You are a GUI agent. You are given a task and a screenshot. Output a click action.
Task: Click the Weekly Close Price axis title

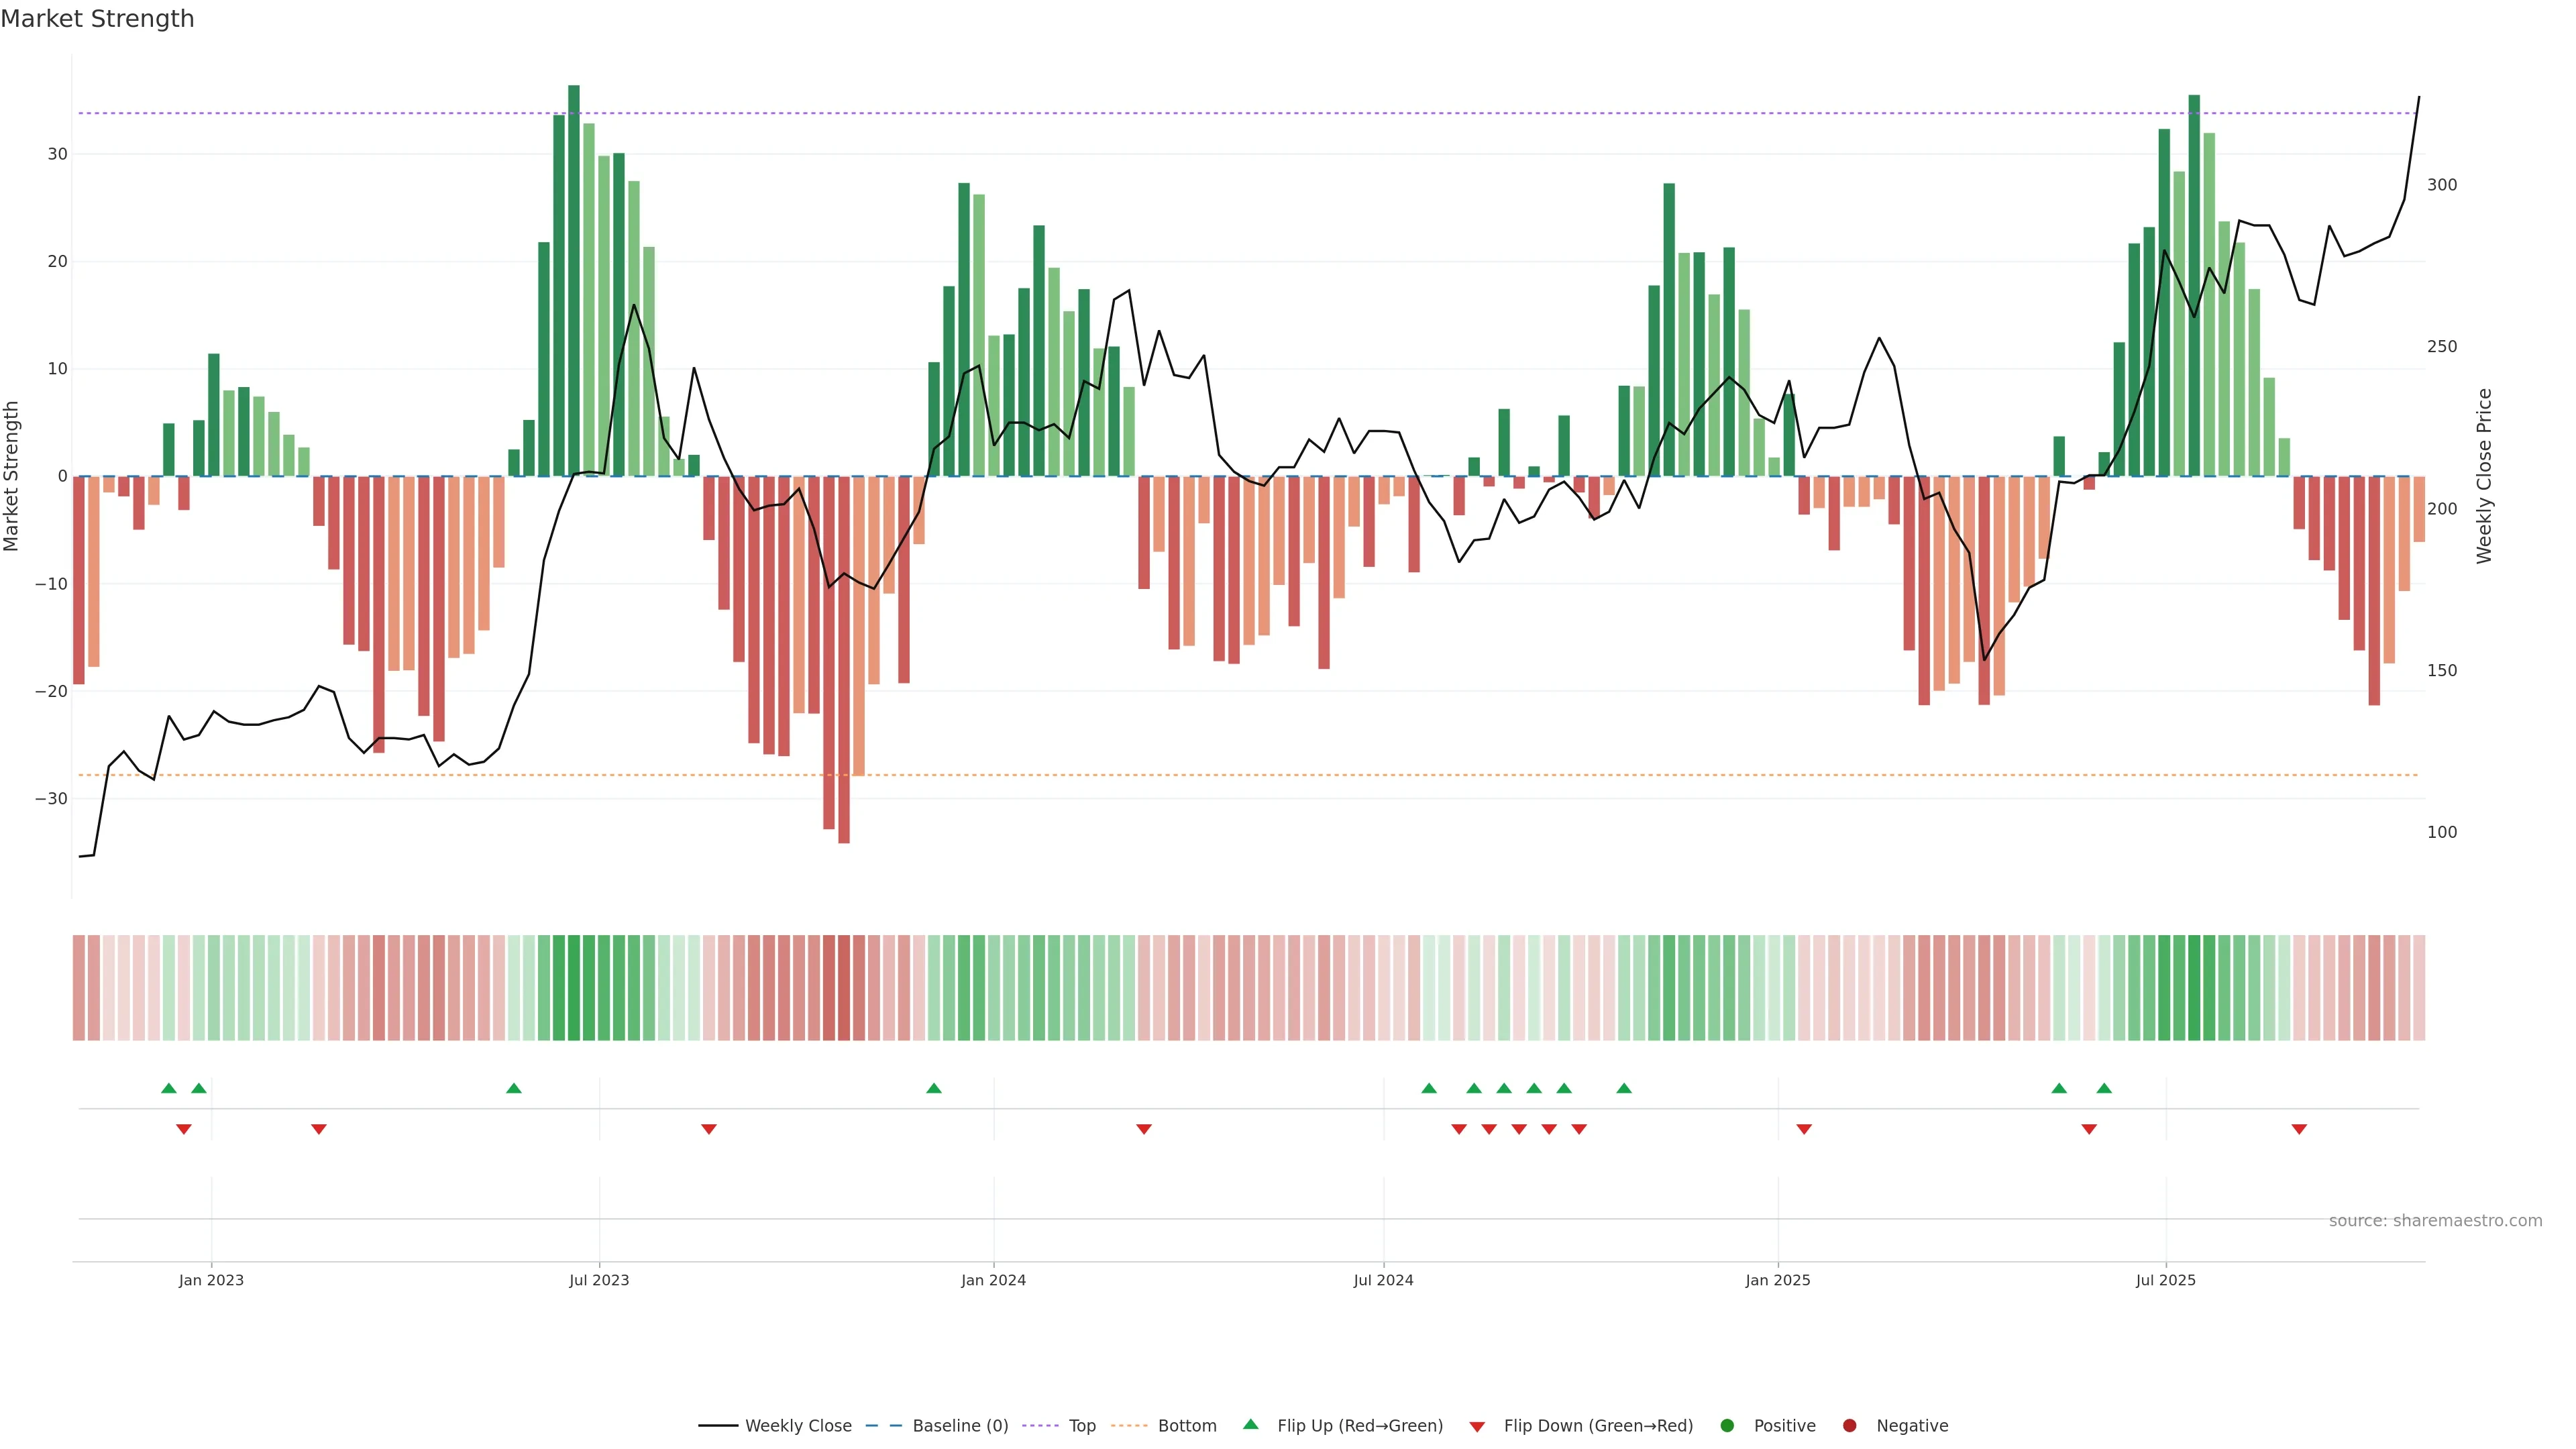[x=2485, y=476]
